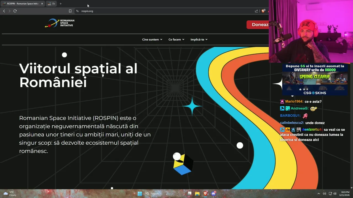Close the ROSPIN tab
Screen dimensions: 353x198
tap(42, 4)
